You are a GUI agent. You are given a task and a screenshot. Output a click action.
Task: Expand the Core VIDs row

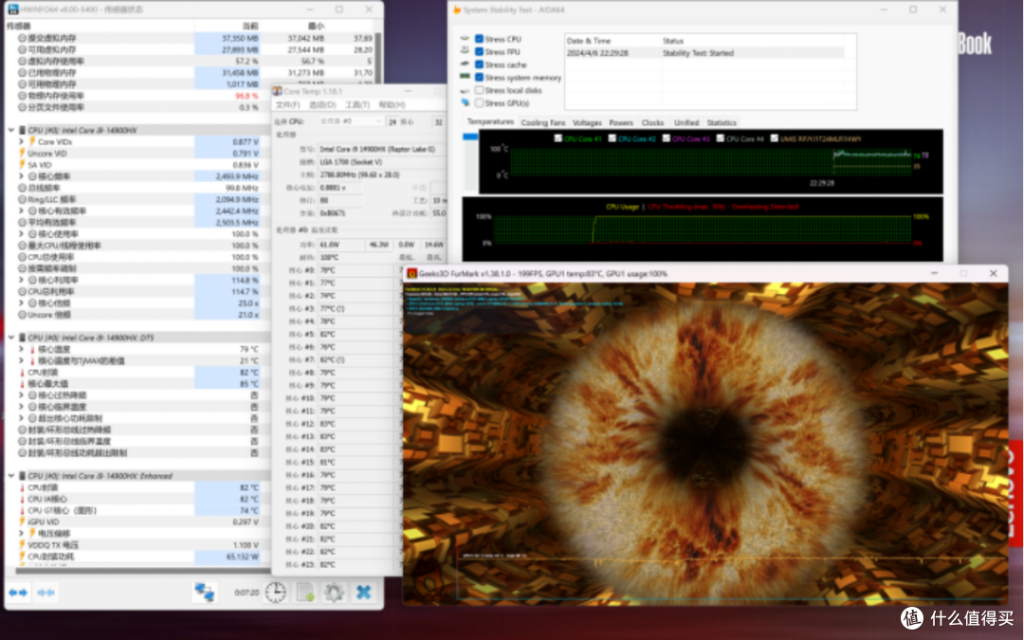(x=22, y=141)
